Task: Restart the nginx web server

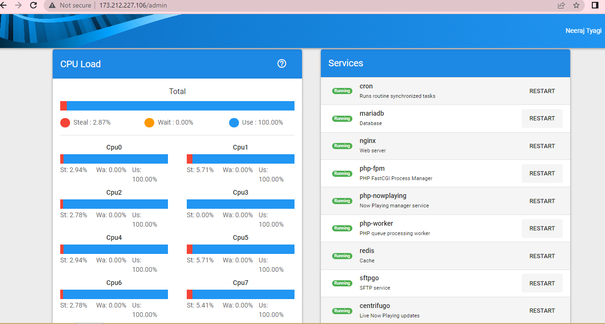Action: (542, 146)
